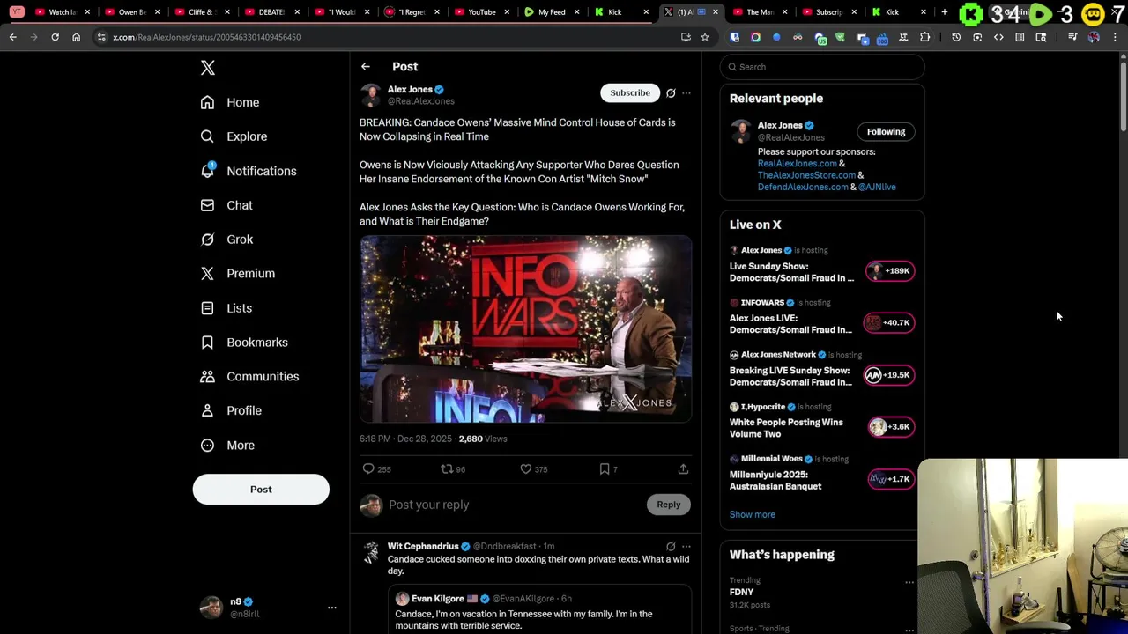Click the share icon on the post
The image size is (1128, 634).
683,469
